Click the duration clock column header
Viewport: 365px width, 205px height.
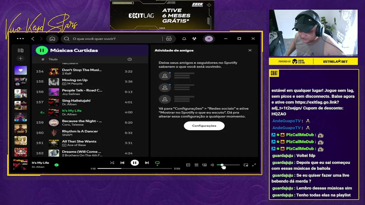130,59
